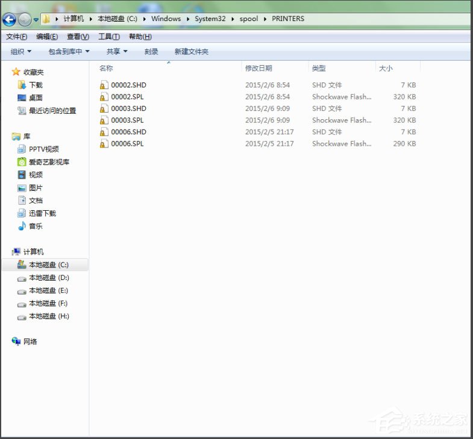Click the 音乐 music library icon
This screenshot has width=473, height=439.
coord(22,226)
